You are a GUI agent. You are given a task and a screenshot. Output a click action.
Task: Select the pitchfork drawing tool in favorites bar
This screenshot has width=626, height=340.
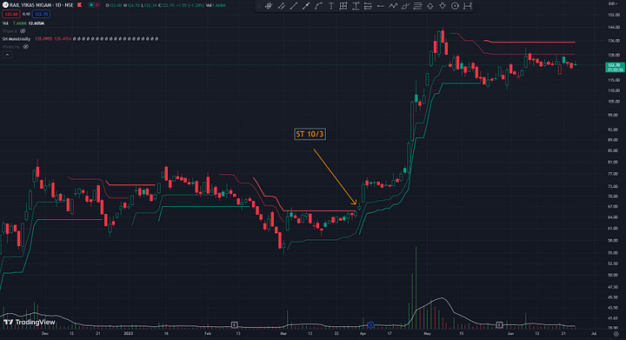click(x=269, y=6)
